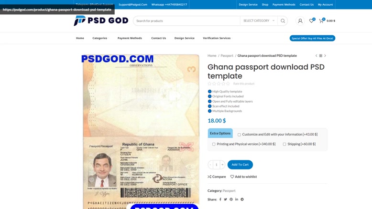Increase quantity with plus button
Image resolution: width=372 pixels, height=209 pixels.
tap(222, 165)
